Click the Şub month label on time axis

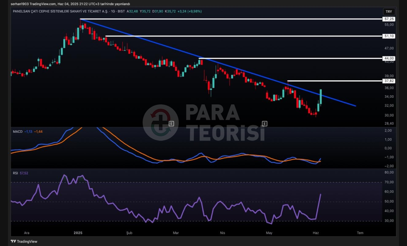coord(129,233)
